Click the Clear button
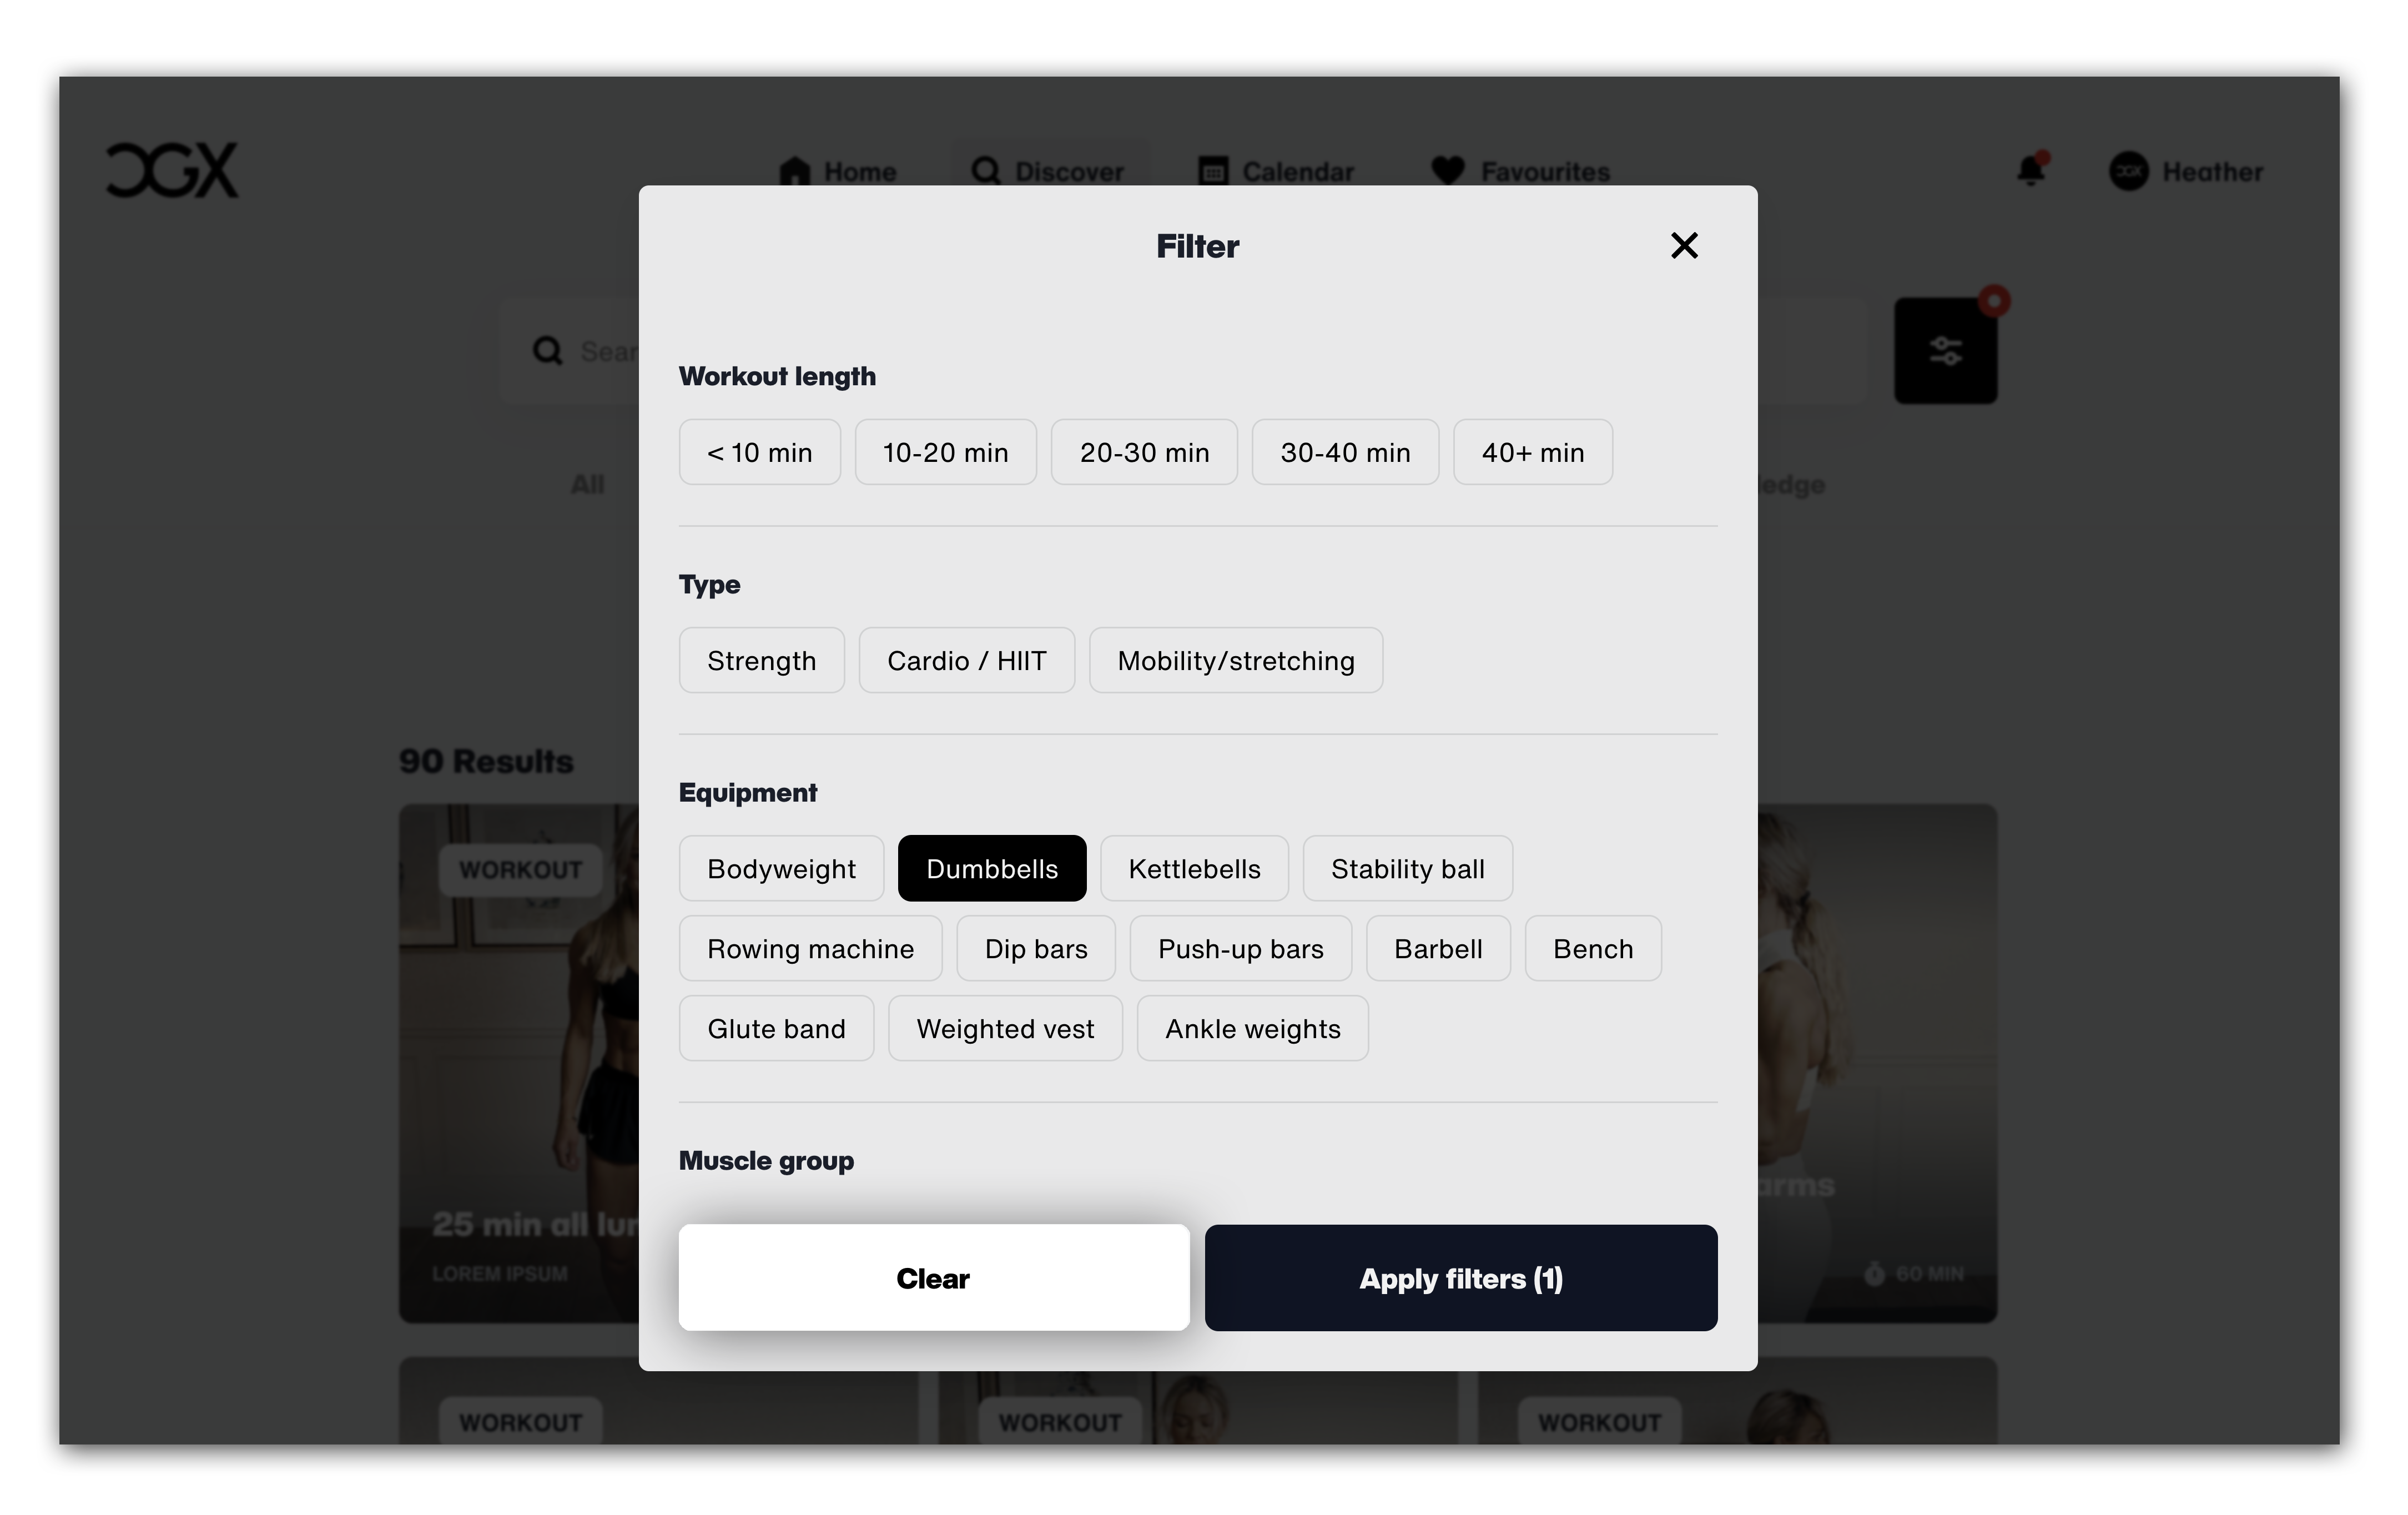This screenshot has height=1515, width=2408. point(934,1278)
